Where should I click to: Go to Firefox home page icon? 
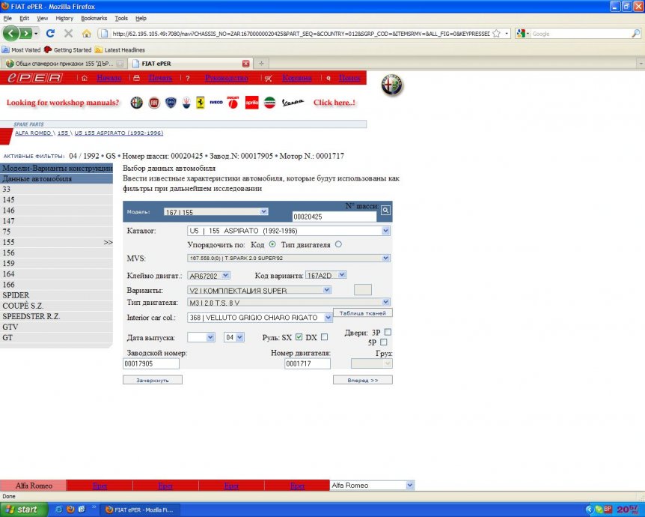(x=86, y=33)
